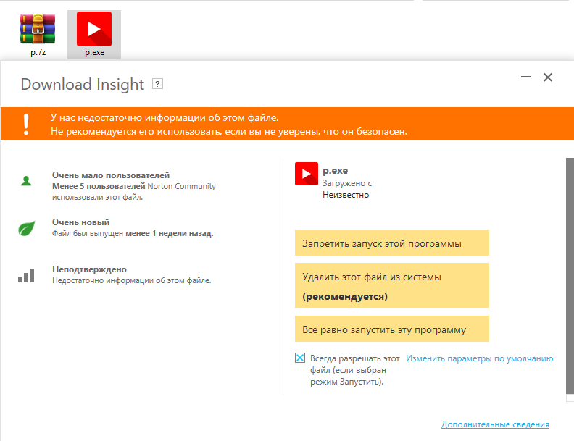The image size is (574, 441).
Task: Click the p.exe red play icon in dialog
Action: [x=307, y=174]
